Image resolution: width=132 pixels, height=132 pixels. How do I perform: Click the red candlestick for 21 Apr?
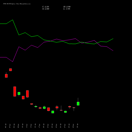pyautogui.click(x=49, y=109)
